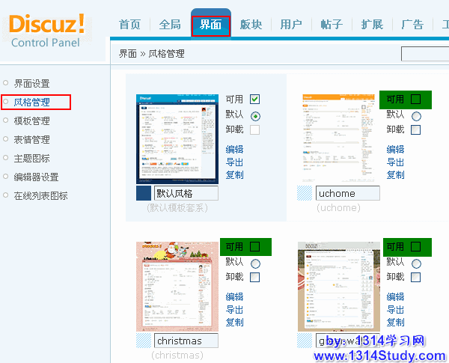Click the uchome style name input field

347,193
